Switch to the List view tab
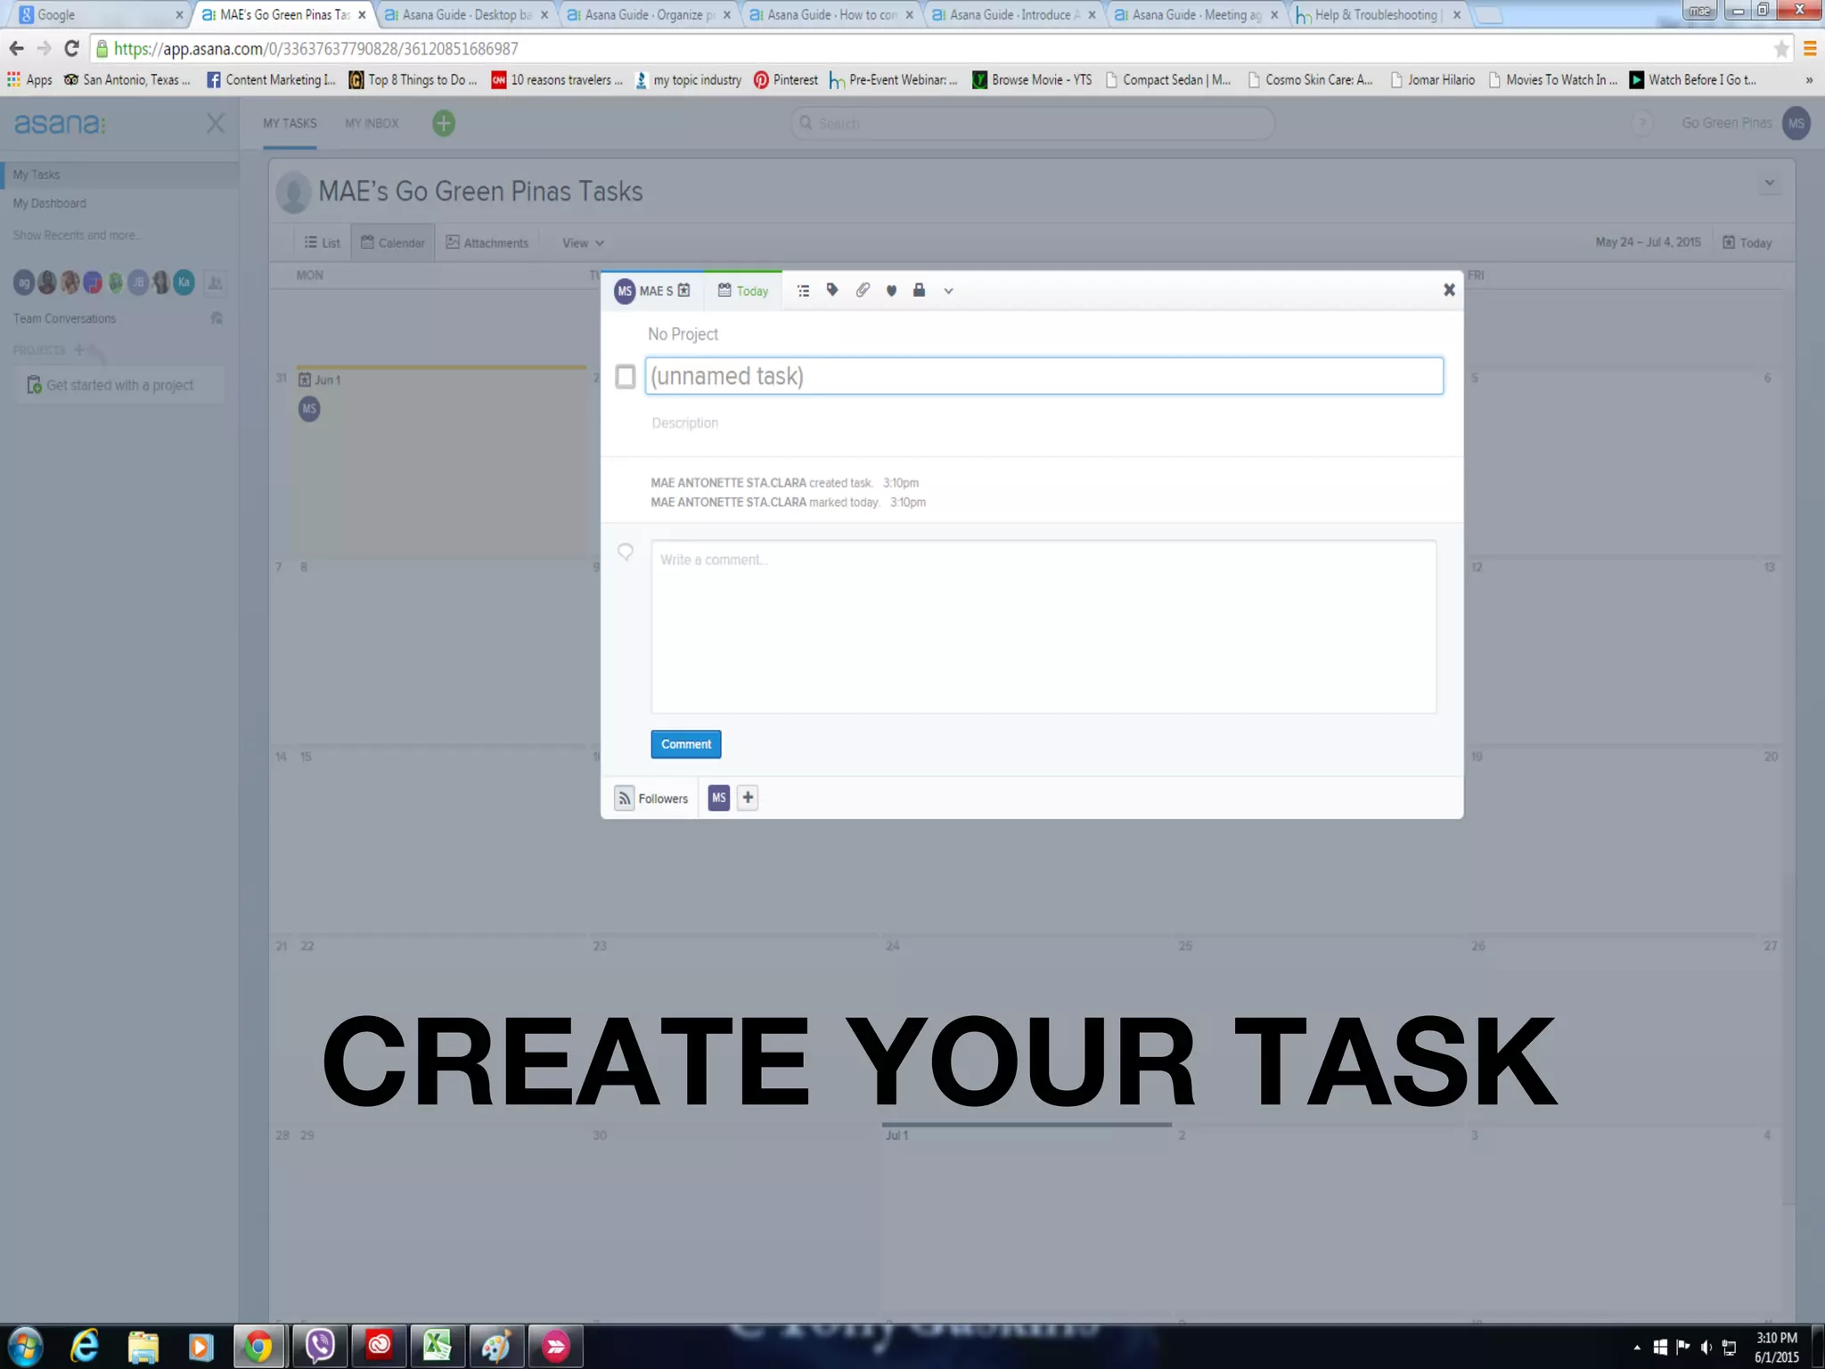Screen dimensions: 1825x1369 coord(322,242)
